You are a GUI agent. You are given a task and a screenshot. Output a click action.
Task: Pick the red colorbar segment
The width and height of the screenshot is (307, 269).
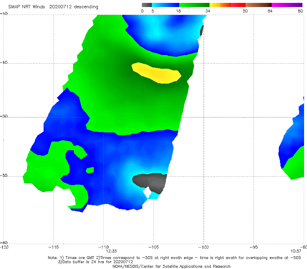pyautogui.click(x=238, y=5)
